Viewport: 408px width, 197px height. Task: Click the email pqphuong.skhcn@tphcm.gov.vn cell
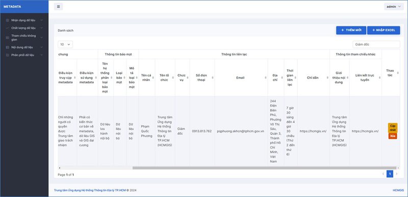241,131
